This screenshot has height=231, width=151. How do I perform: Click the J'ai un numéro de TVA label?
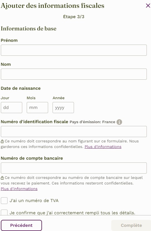[x=34, y=201]
